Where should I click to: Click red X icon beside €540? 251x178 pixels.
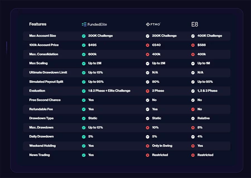click(x=148, y=45)
